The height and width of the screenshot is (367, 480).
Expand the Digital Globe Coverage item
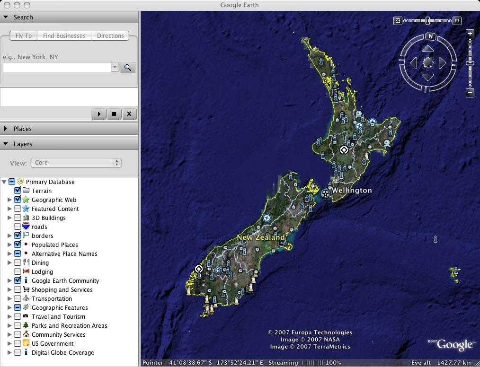pos(9,353)
